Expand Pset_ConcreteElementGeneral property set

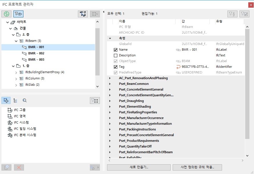click(x=110, y=90)
